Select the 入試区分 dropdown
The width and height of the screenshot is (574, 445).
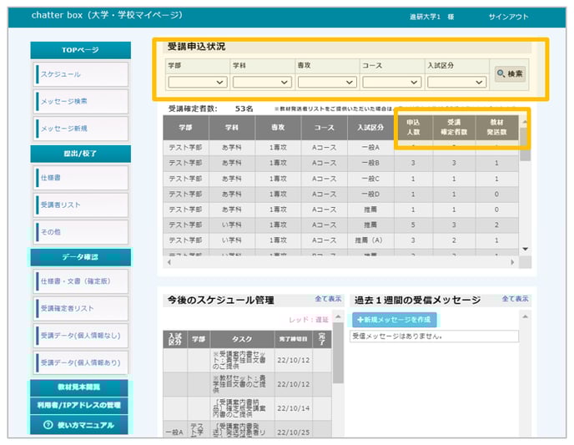(456, 82)
